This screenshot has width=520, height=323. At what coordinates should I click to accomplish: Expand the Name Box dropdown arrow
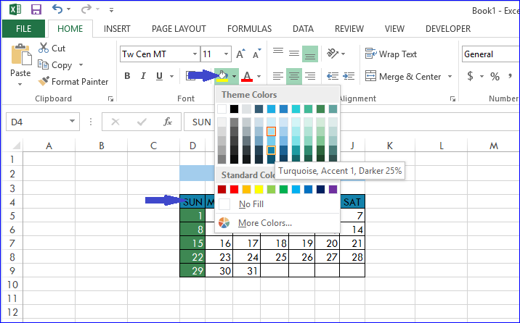tap(72, 122)
